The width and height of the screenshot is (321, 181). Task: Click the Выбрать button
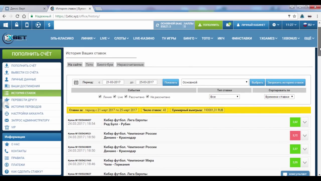(257, 82)
